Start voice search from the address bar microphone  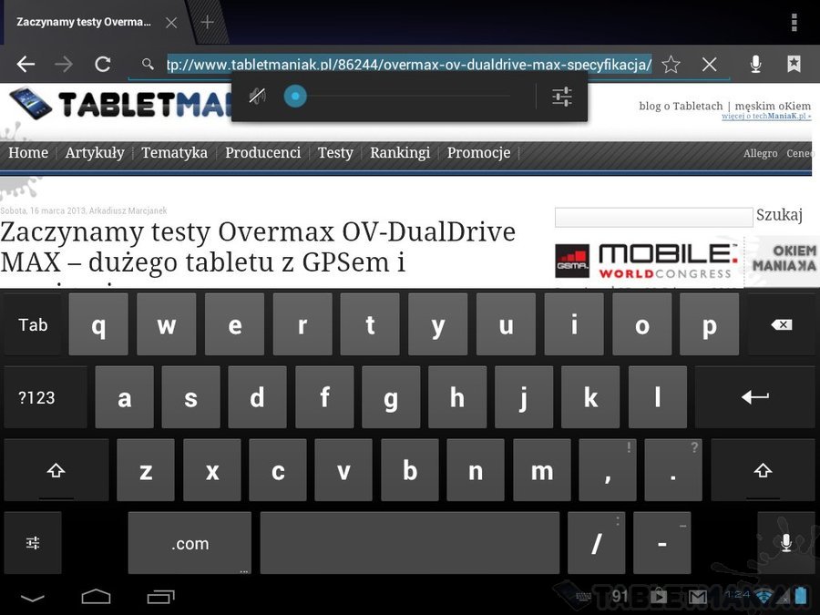[755, 65]
